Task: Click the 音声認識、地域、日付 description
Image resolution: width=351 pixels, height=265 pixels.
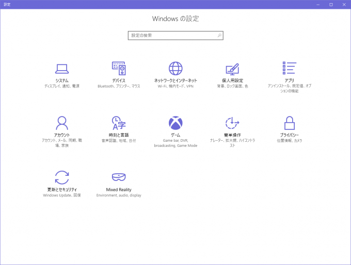Action: click(119, 141)
